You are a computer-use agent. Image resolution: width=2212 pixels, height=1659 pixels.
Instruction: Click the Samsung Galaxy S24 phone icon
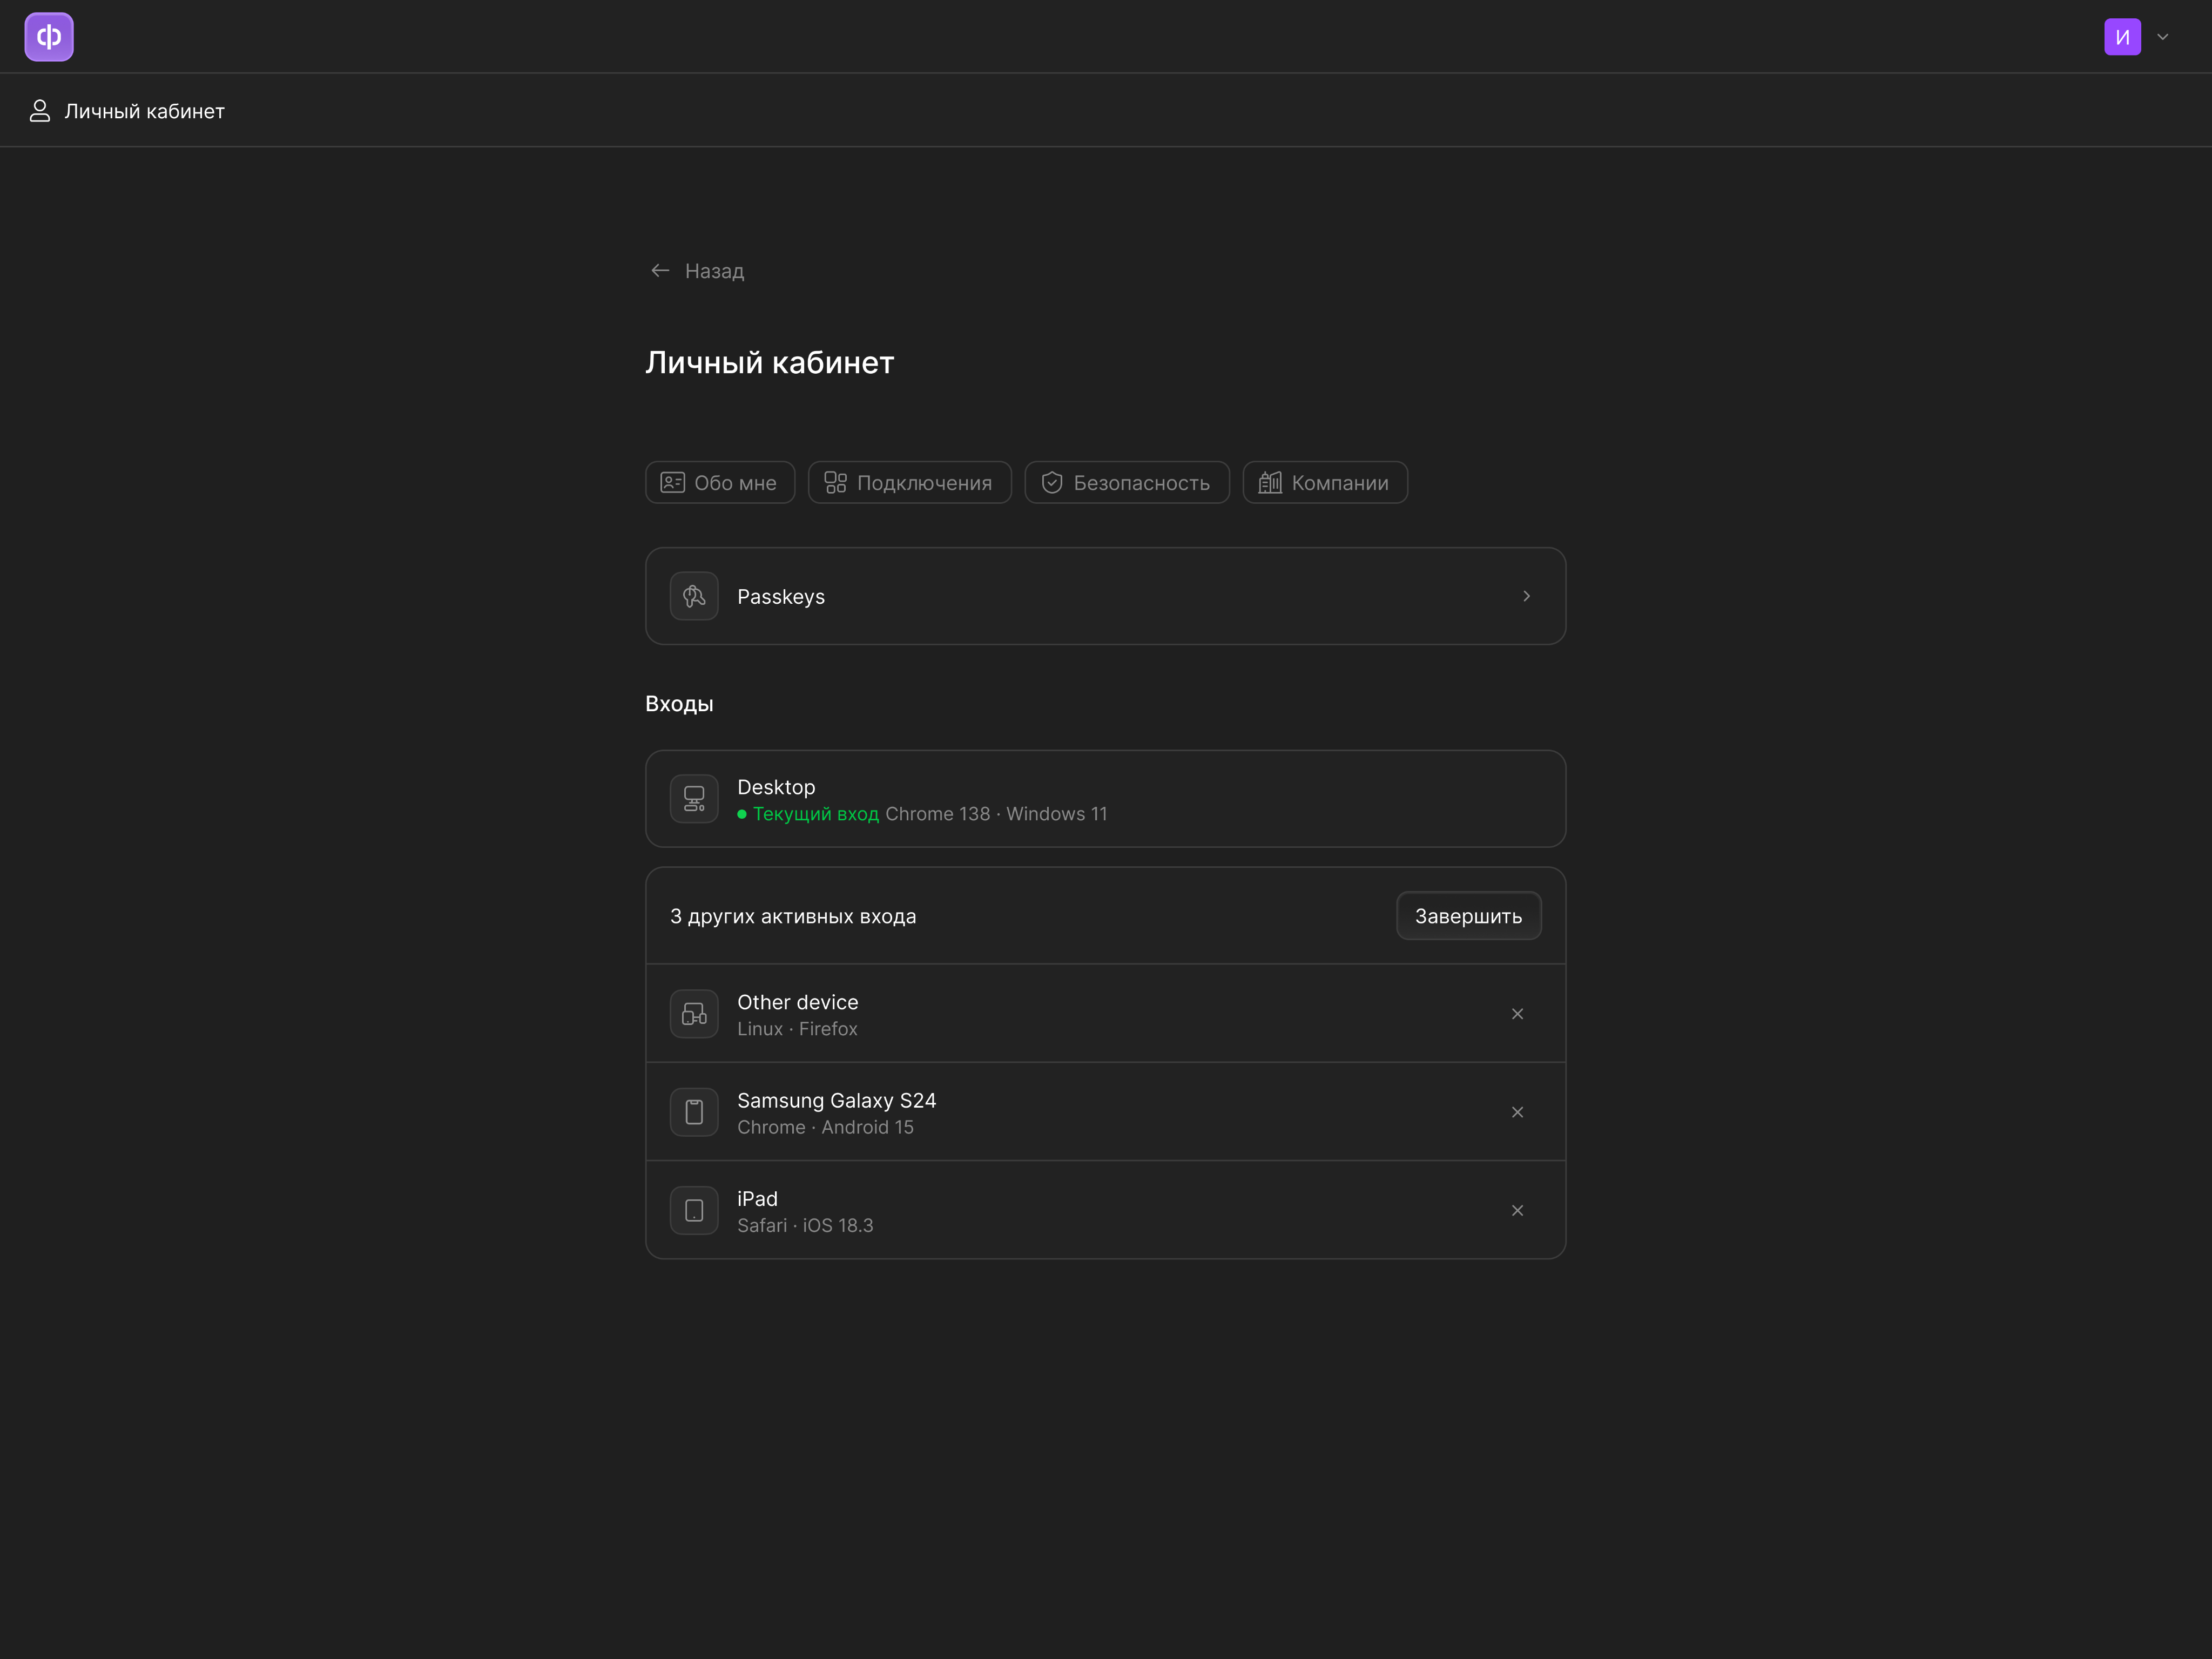694,1112
